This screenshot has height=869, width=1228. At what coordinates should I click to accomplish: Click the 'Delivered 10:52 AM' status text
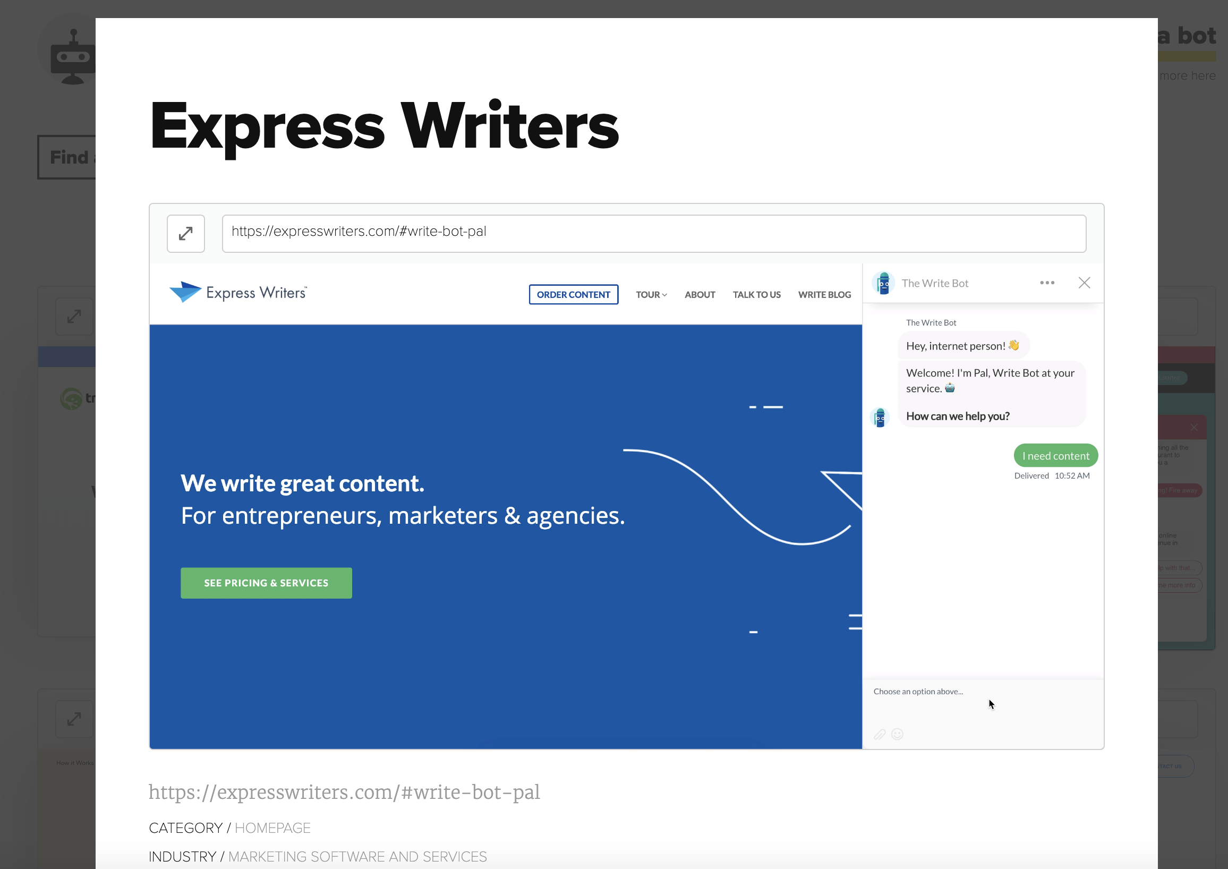(1051, 476)
